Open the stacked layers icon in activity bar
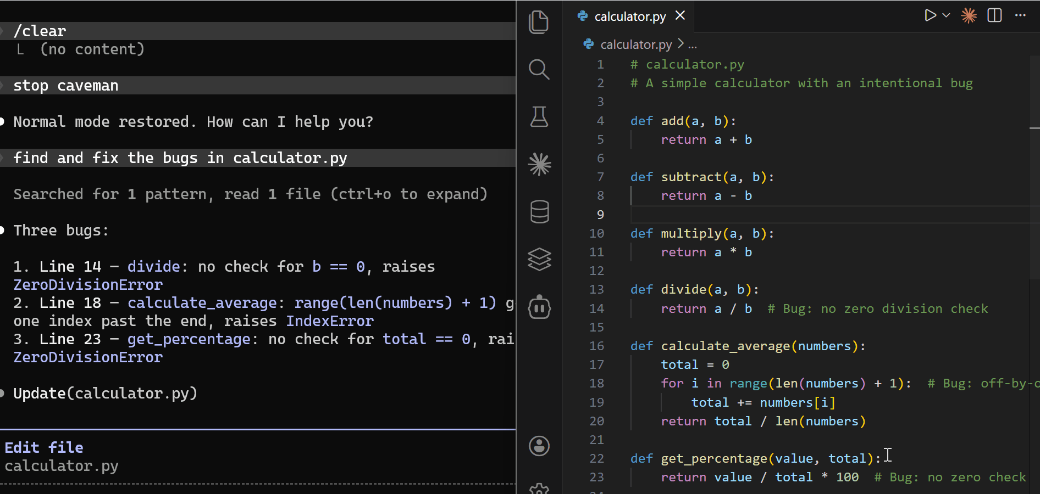The image size is (1040, 494). coord(539,259)
